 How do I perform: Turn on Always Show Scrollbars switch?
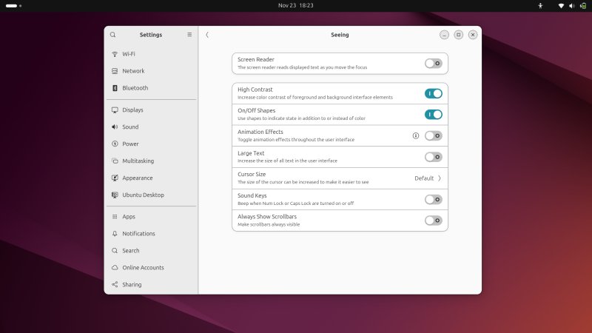(434, 221)
